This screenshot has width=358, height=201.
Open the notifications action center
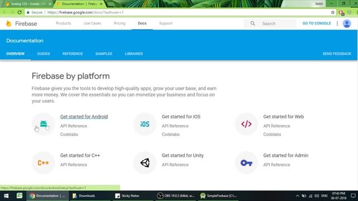353,196
